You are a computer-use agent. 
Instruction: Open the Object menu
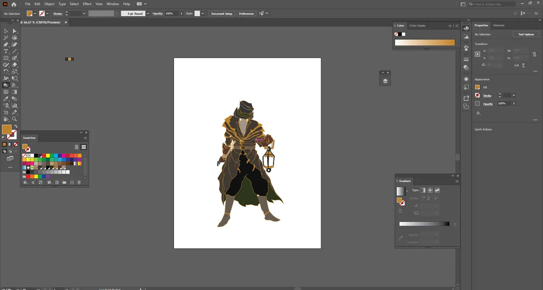(49, 4)
